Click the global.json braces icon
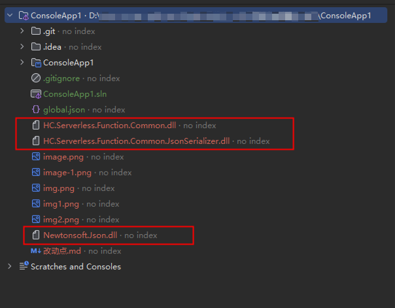Screen dimensions: 395x308 coord(36,109)
